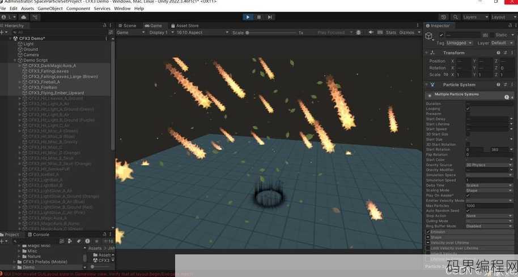Toggle the object active checkbox in Inspector
Screen dimensions: 518x277
pyautogui.click(x=441, y=34)
